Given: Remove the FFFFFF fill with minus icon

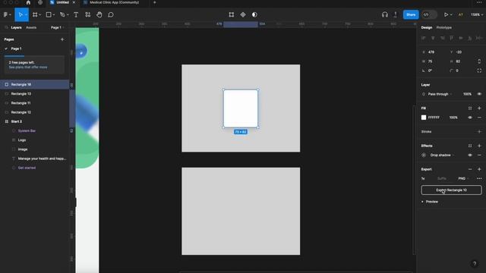Looking at the screenshot, I should 479,118.
